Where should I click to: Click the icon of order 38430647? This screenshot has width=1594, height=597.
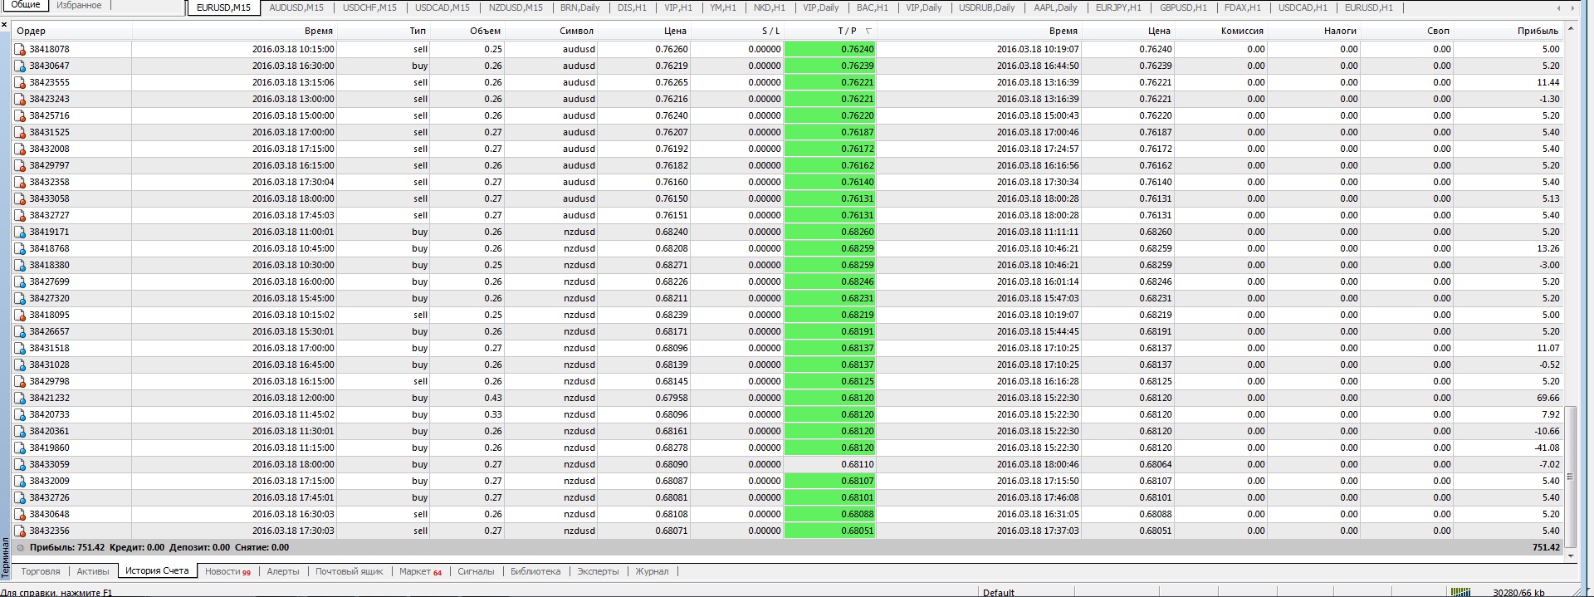click(20, 66)
